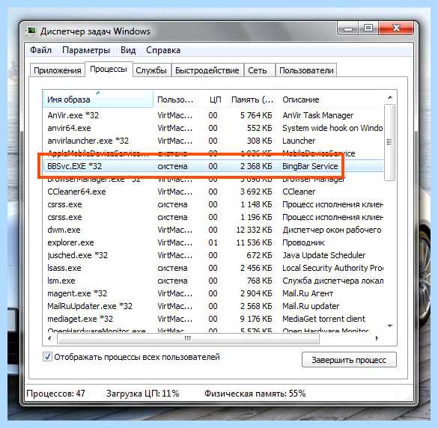The height and width of the screenshot is (428, 438).
Task: Select the AnVir.exe *32 process
Action: [213, 115]
